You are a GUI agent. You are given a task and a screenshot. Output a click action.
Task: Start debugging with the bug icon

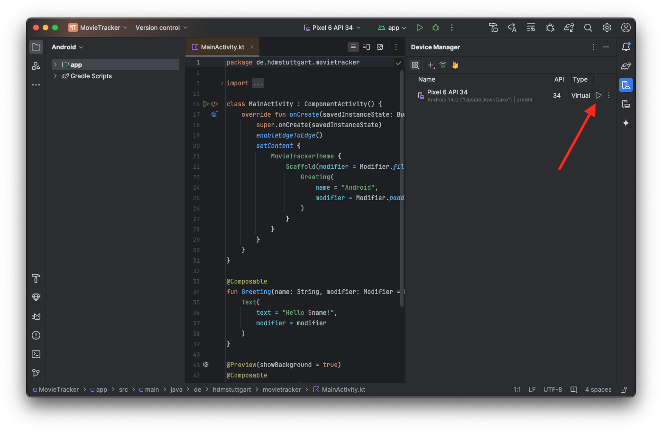436,28
